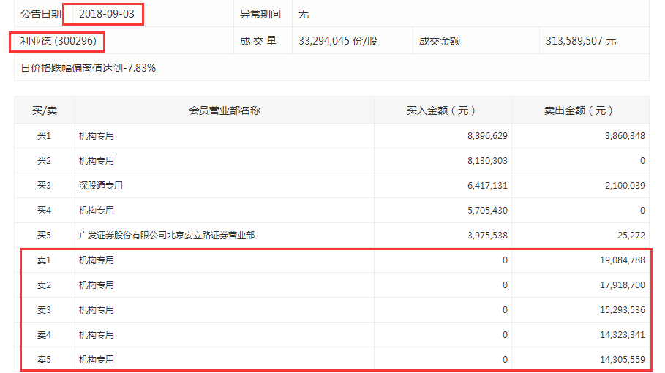665x373 pixels.
Task: Select stock name 利亚德 (300296)
Action: [59, 41]
